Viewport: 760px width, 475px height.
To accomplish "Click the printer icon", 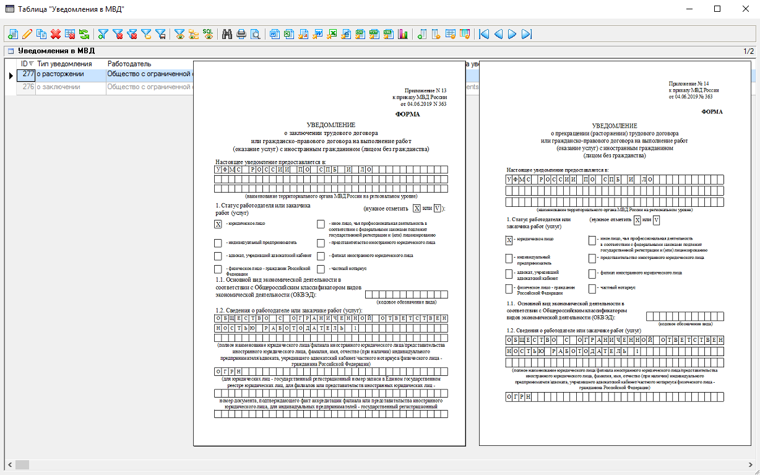I will point(241,34).
